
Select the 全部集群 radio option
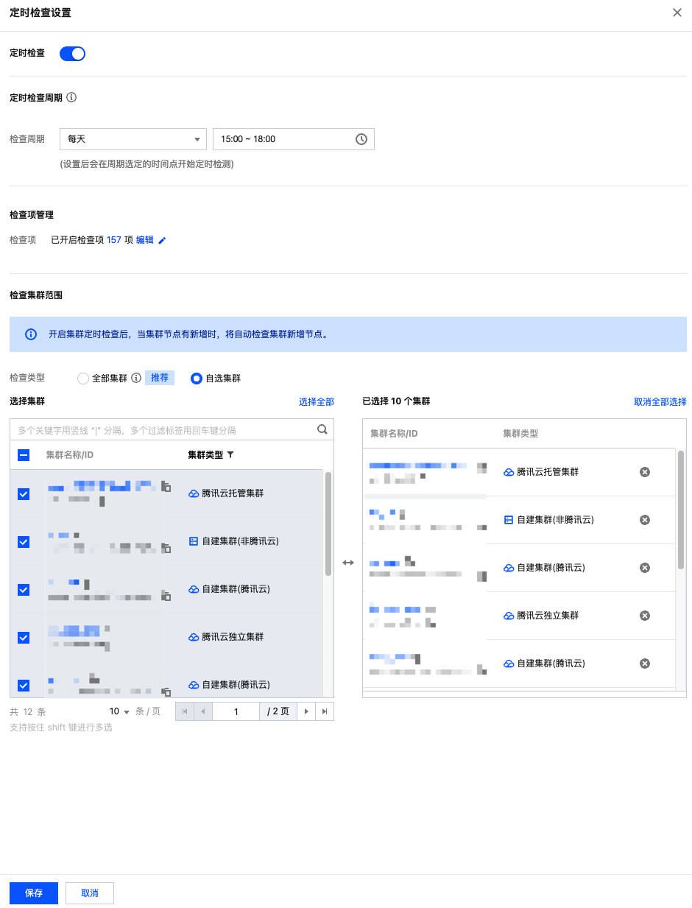click(83, 379)
